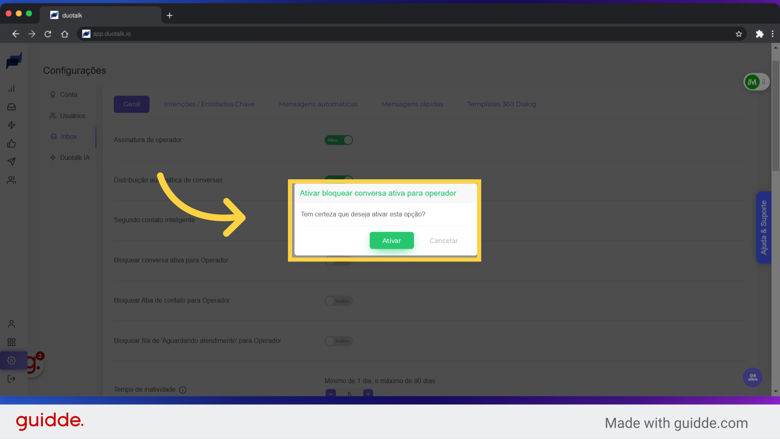Click the scrollbar down arrow
The width and height of the screenshot is (780, 439).
pos(776,391)
